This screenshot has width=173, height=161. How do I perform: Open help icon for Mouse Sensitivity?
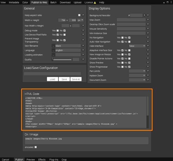148,29
